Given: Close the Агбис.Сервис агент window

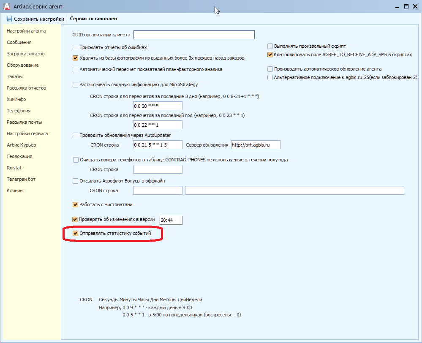Looking at the screenshot, I should (415, 6).
